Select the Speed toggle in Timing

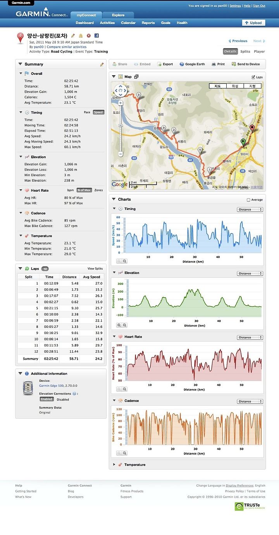[98, 113]
